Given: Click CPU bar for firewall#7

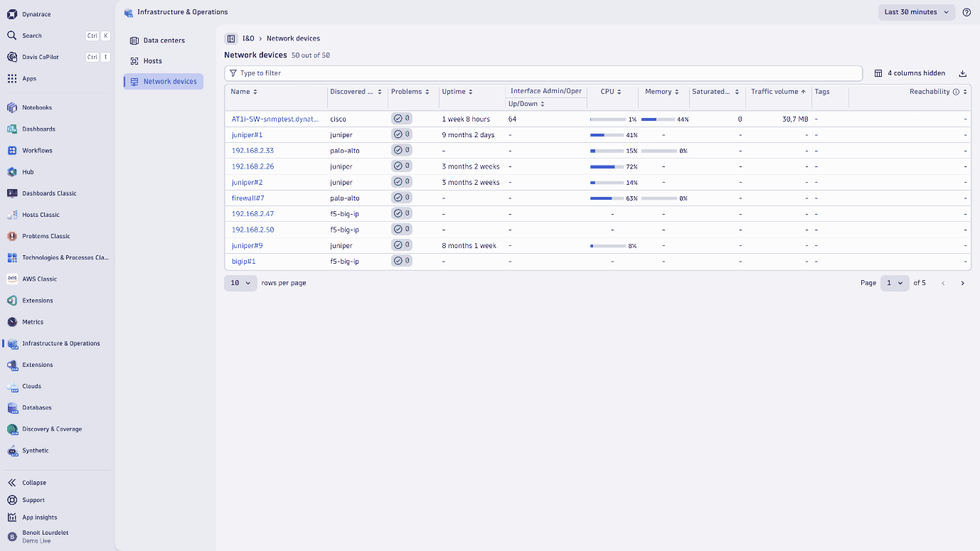Looking at the screenshot, I should [x=608, y=198].
